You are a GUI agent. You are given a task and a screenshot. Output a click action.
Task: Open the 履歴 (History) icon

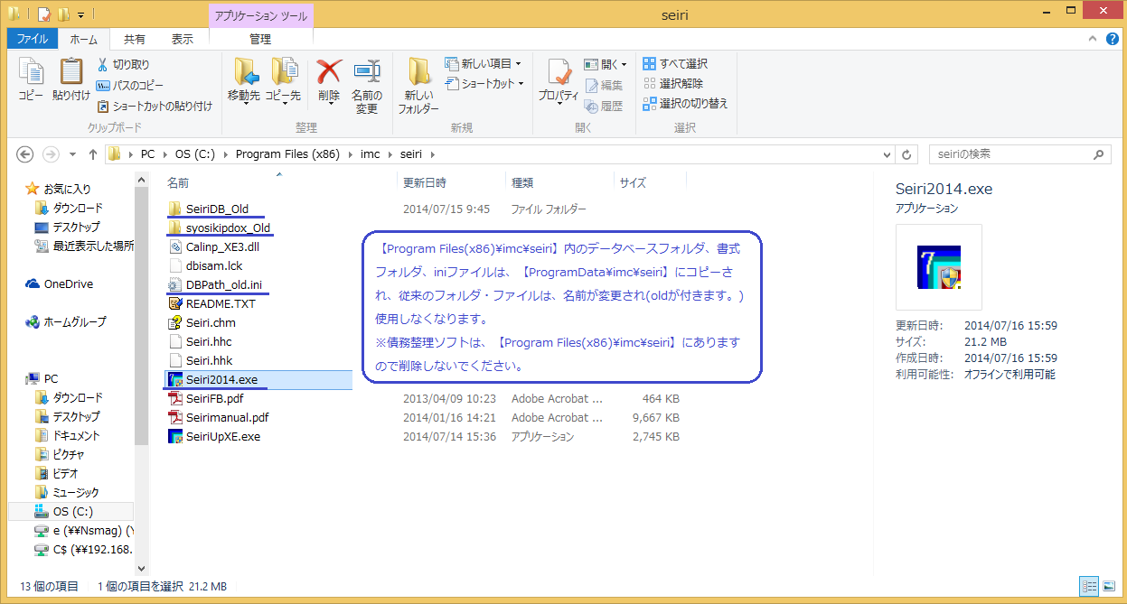606,106
